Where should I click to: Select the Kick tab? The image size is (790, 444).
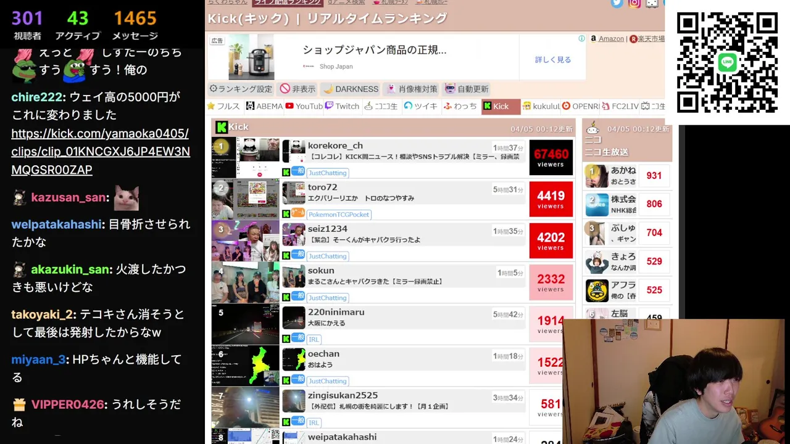tap(501, 107)
